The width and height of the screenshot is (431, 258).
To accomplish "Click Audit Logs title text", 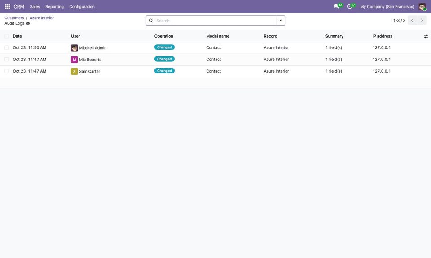I will click(14, 23).
